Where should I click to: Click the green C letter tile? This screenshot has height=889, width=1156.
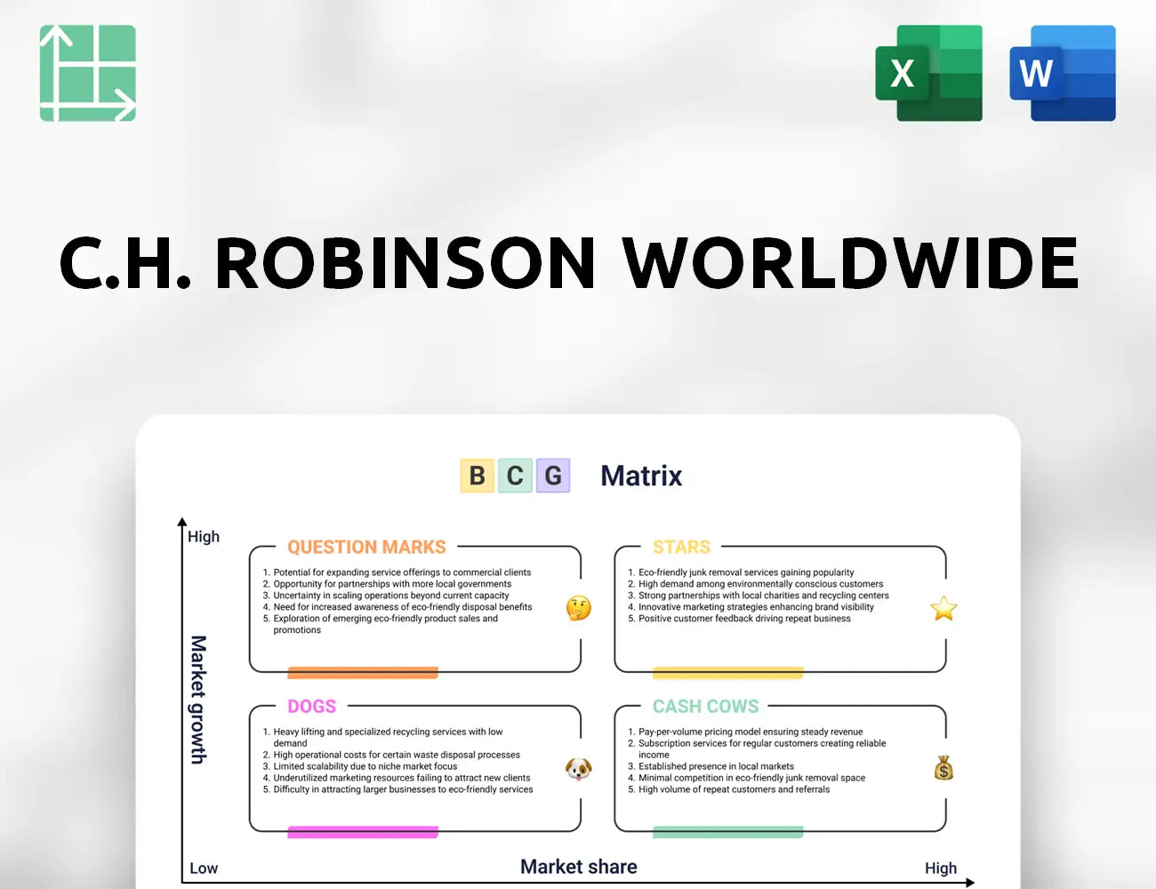point(515,476)
